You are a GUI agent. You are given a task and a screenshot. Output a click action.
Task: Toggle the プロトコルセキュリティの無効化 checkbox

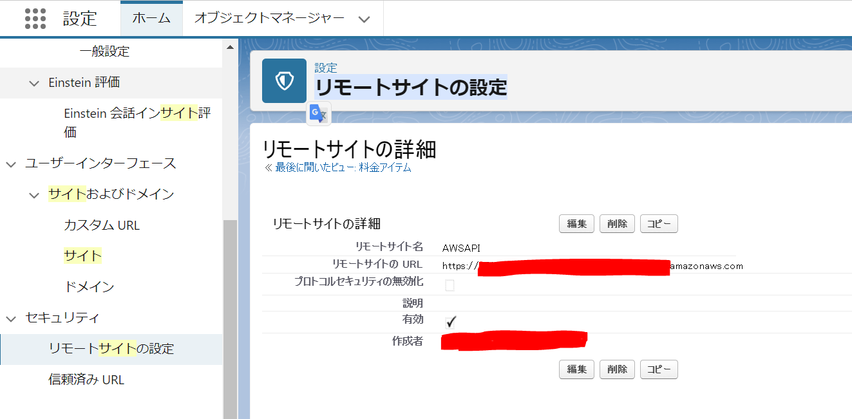click(x=450, y=285)
